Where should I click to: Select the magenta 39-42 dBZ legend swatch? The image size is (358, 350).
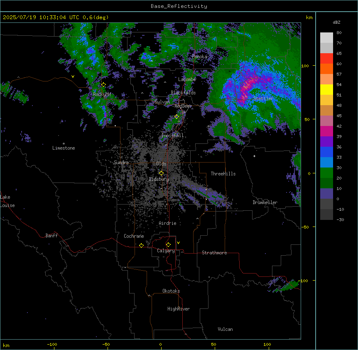326,131
